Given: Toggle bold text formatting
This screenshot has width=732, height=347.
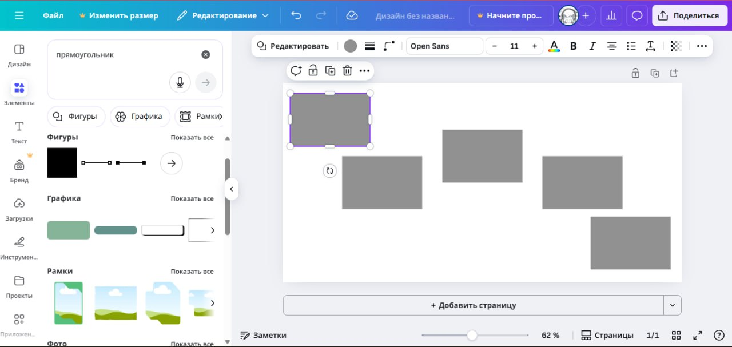Looking at the screenshot, I should [573, 46].
